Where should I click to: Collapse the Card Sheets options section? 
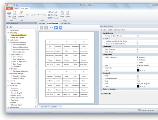[101, 33]
